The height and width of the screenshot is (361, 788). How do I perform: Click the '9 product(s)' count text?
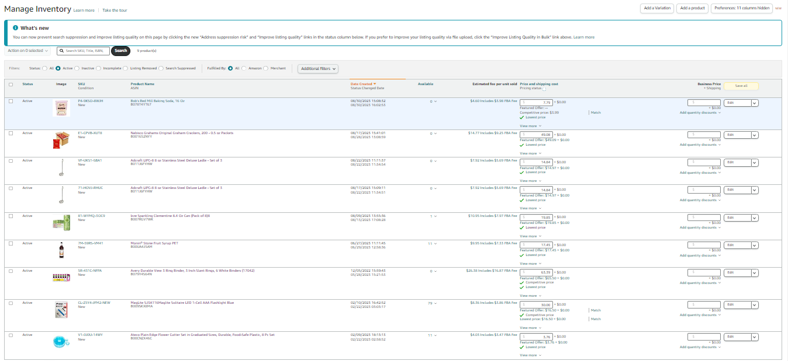pyautogui.click(x=147, y=51)
